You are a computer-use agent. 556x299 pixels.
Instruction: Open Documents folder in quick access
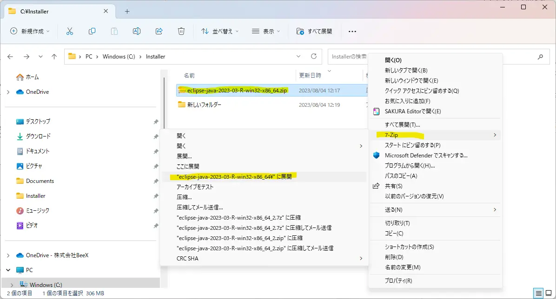[35, 181]
